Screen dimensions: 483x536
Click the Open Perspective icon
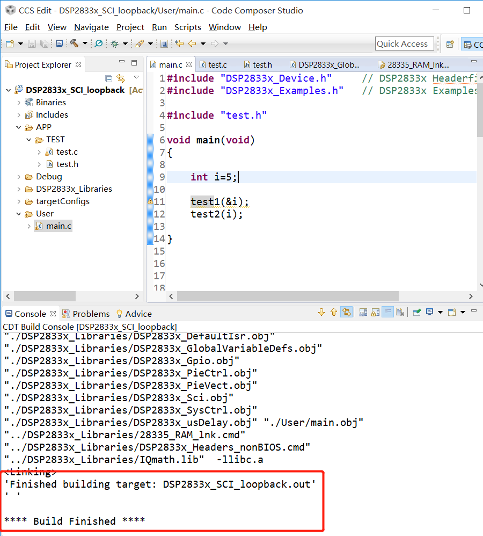[x=450, y=44]
